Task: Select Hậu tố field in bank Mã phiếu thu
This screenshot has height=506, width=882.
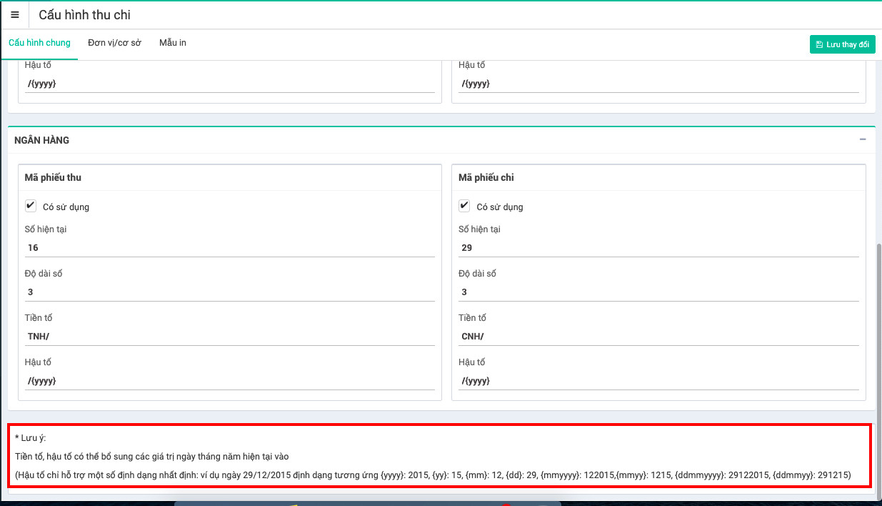Action: (229, 381)
